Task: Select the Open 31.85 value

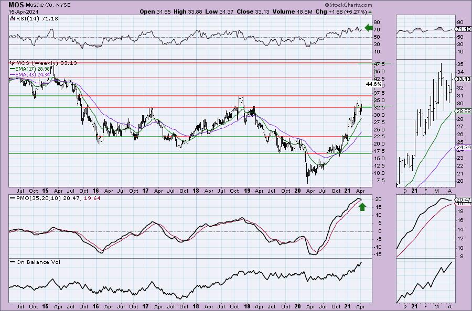Action: click(155, 12)
